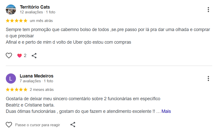Click the star rating on Luana Medeiros review
The height and width of the screenshot is (130, 218).
(x=16, y=90)
